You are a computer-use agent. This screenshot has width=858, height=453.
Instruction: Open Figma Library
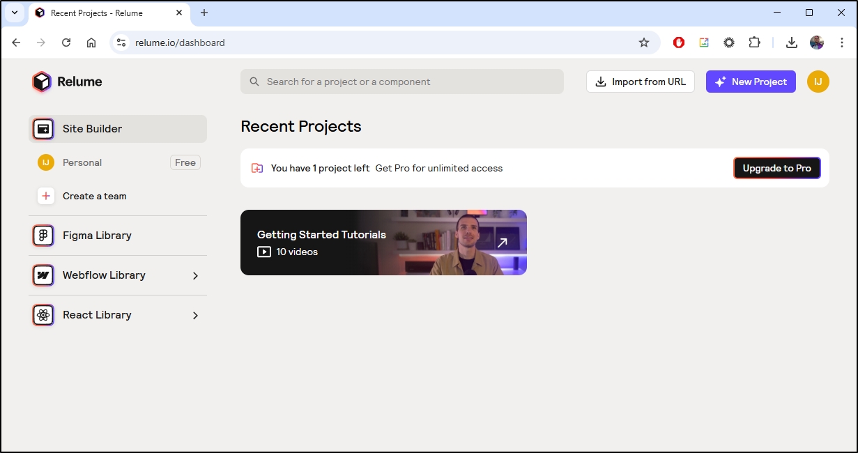click(118, 236)
